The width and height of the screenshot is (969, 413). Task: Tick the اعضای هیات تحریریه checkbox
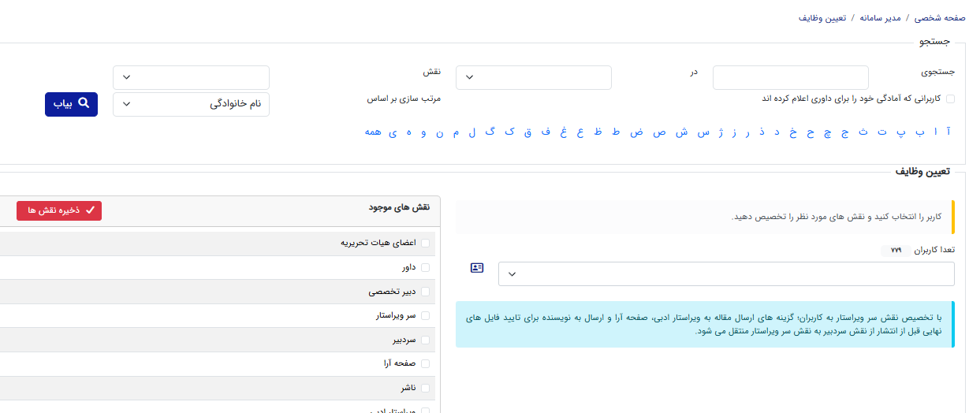426,243
